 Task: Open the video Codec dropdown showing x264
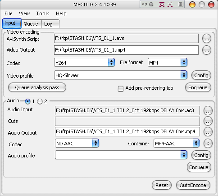coord(84,62)
